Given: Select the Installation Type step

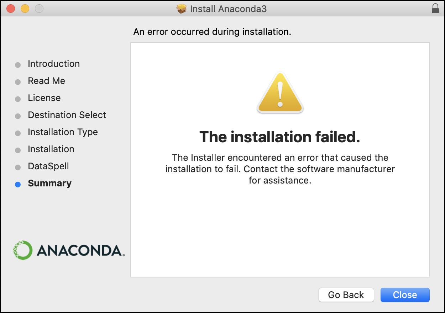Looking at the screenshot, I should click(63, 132).
